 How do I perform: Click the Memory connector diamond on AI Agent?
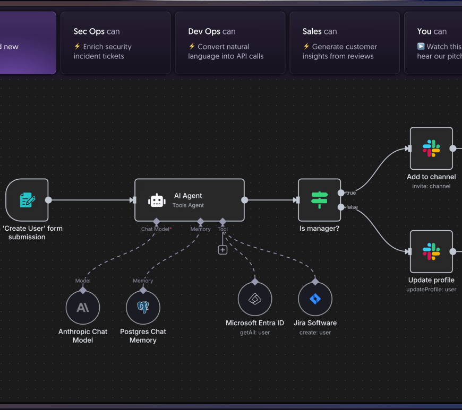click(200, 221)
